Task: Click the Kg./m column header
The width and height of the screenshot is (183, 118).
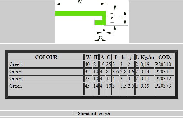Action: pos(147,57)
